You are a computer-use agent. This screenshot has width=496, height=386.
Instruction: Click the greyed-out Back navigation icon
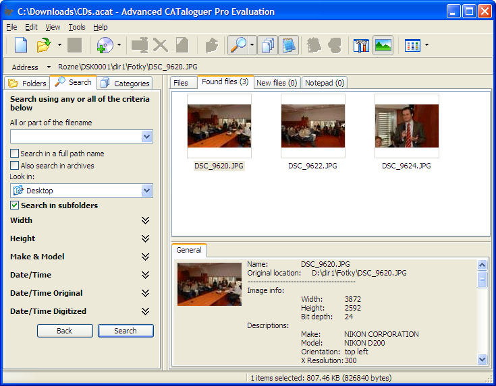314,45
